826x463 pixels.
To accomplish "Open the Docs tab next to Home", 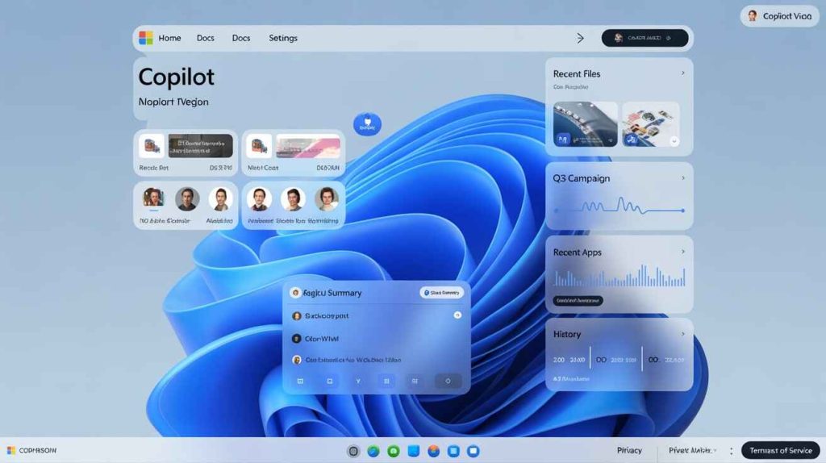I will [x=206, y=38].
